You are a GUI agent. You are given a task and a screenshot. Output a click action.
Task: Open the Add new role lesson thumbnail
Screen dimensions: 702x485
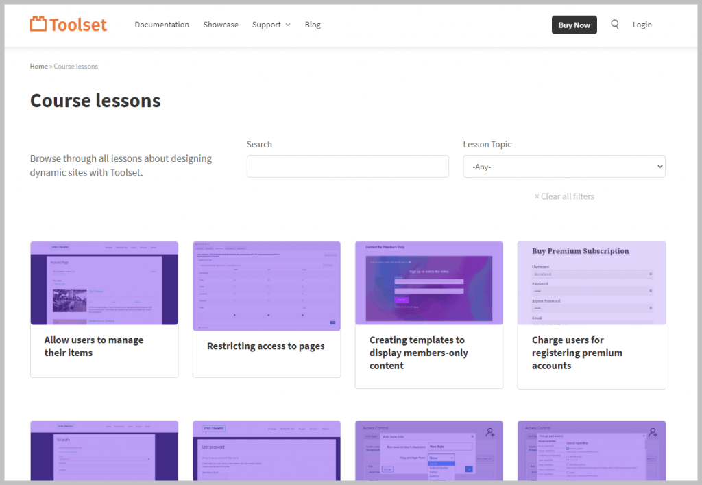pos(429,451)
